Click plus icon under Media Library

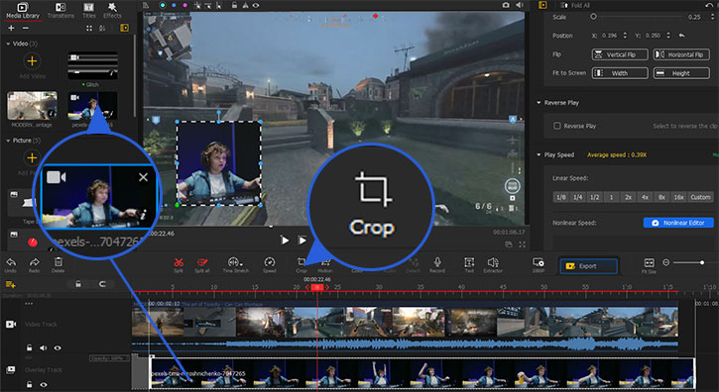(11, 28)
